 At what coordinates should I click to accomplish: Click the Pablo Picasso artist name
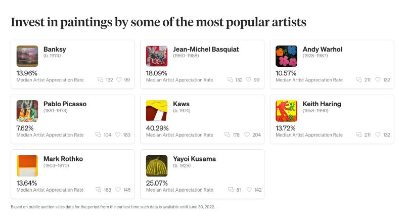[65, 104]
